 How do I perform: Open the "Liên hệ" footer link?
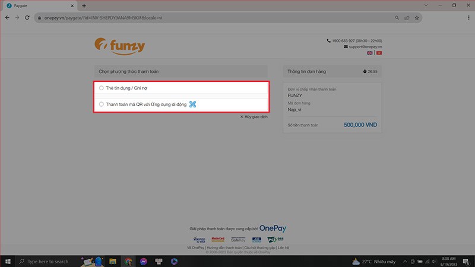(283, 247)
